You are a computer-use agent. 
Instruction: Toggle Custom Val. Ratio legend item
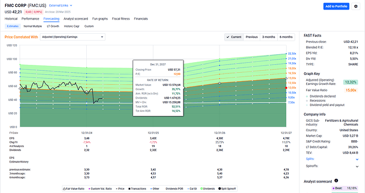coord(100,189)
